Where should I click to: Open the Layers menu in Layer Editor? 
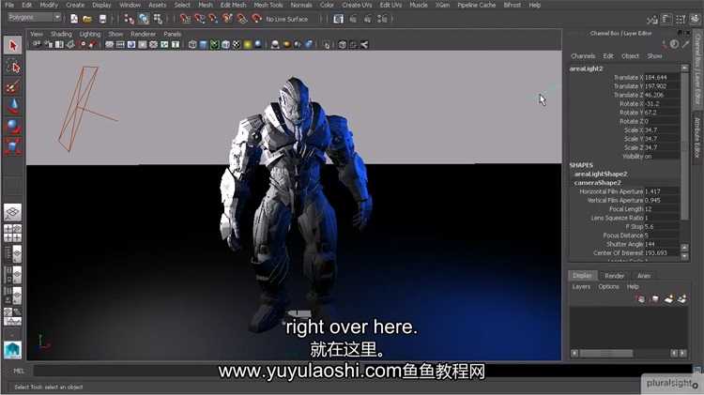point(581,286)
